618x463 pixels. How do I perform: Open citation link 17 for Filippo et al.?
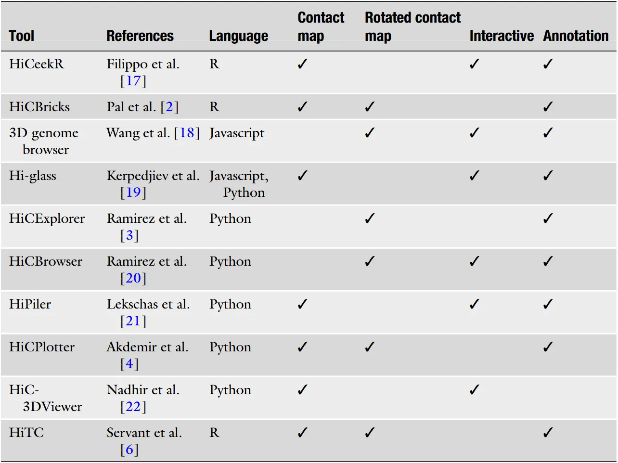click(133, 81)
